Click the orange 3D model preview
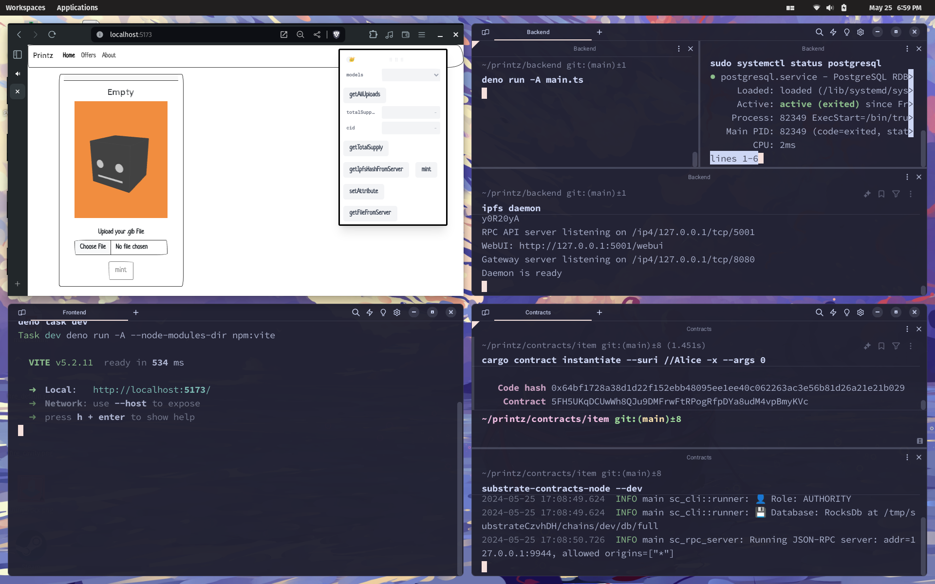 pos(121,160)
